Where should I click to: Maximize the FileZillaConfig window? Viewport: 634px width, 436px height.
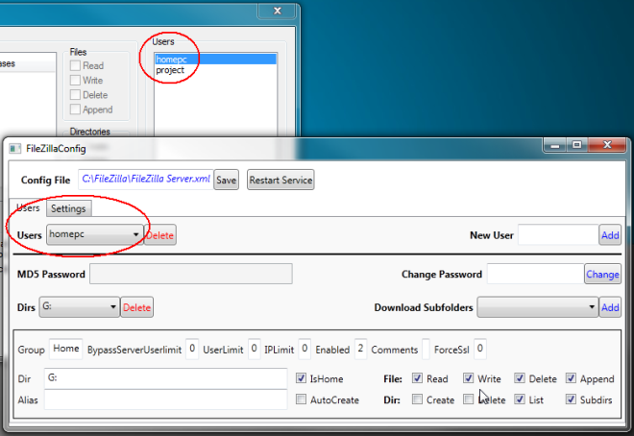click(x=577, y=145)
